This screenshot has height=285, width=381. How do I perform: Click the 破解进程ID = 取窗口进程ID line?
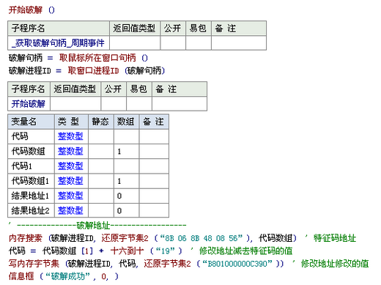(86, 71)
